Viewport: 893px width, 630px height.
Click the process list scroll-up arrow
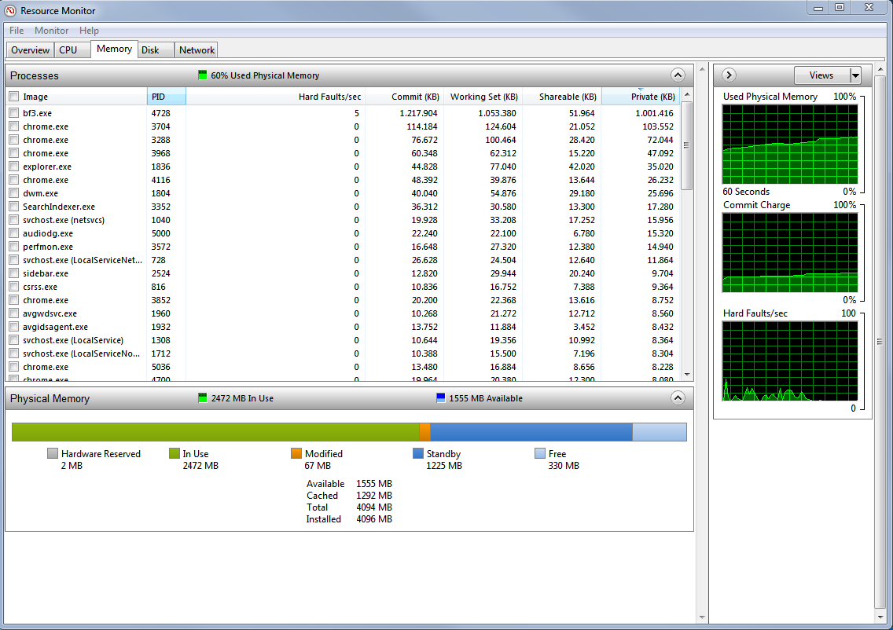click(x=687, y=94)
